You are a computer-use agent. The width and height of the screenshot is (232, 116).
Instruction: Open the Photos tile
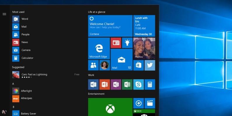pos(144,48)
